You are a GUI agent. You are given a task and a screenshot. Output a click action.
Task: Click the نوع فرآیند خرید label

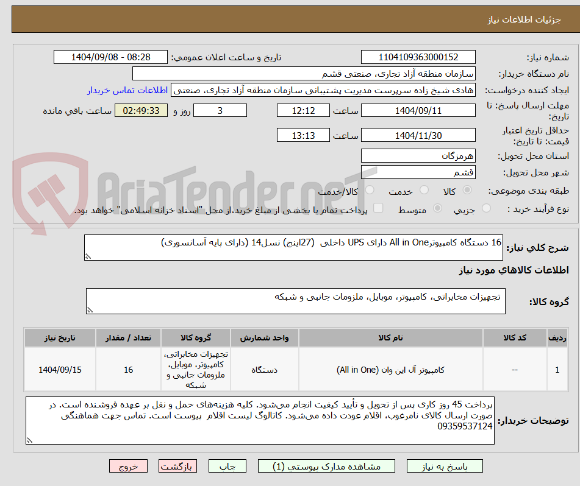[538, 209]
